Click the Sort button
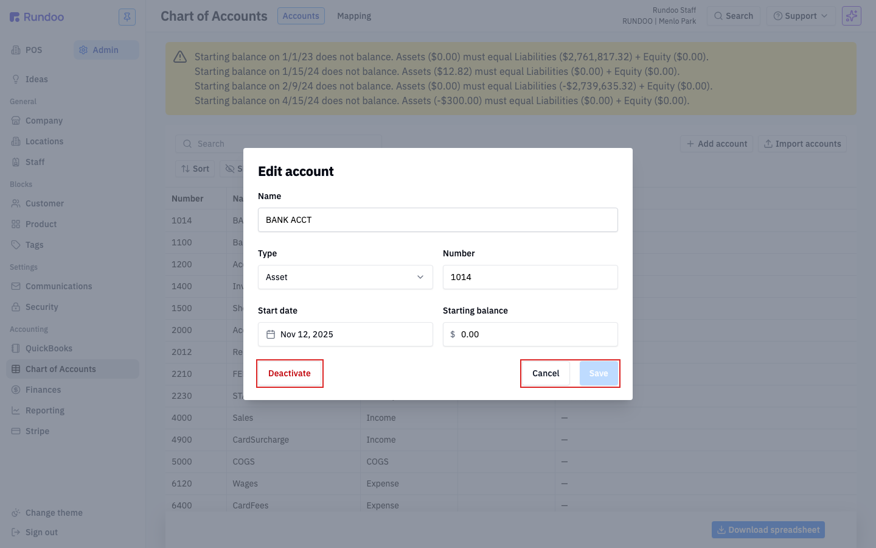The height and width of the screenshot is (548, 876). point(195,169)
